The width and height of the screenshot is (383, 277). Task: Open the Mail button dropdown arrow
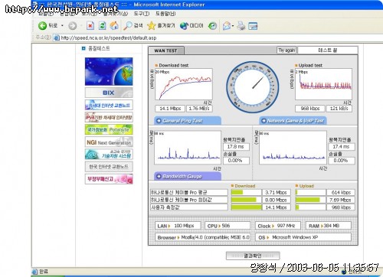[x=233, y=26]
